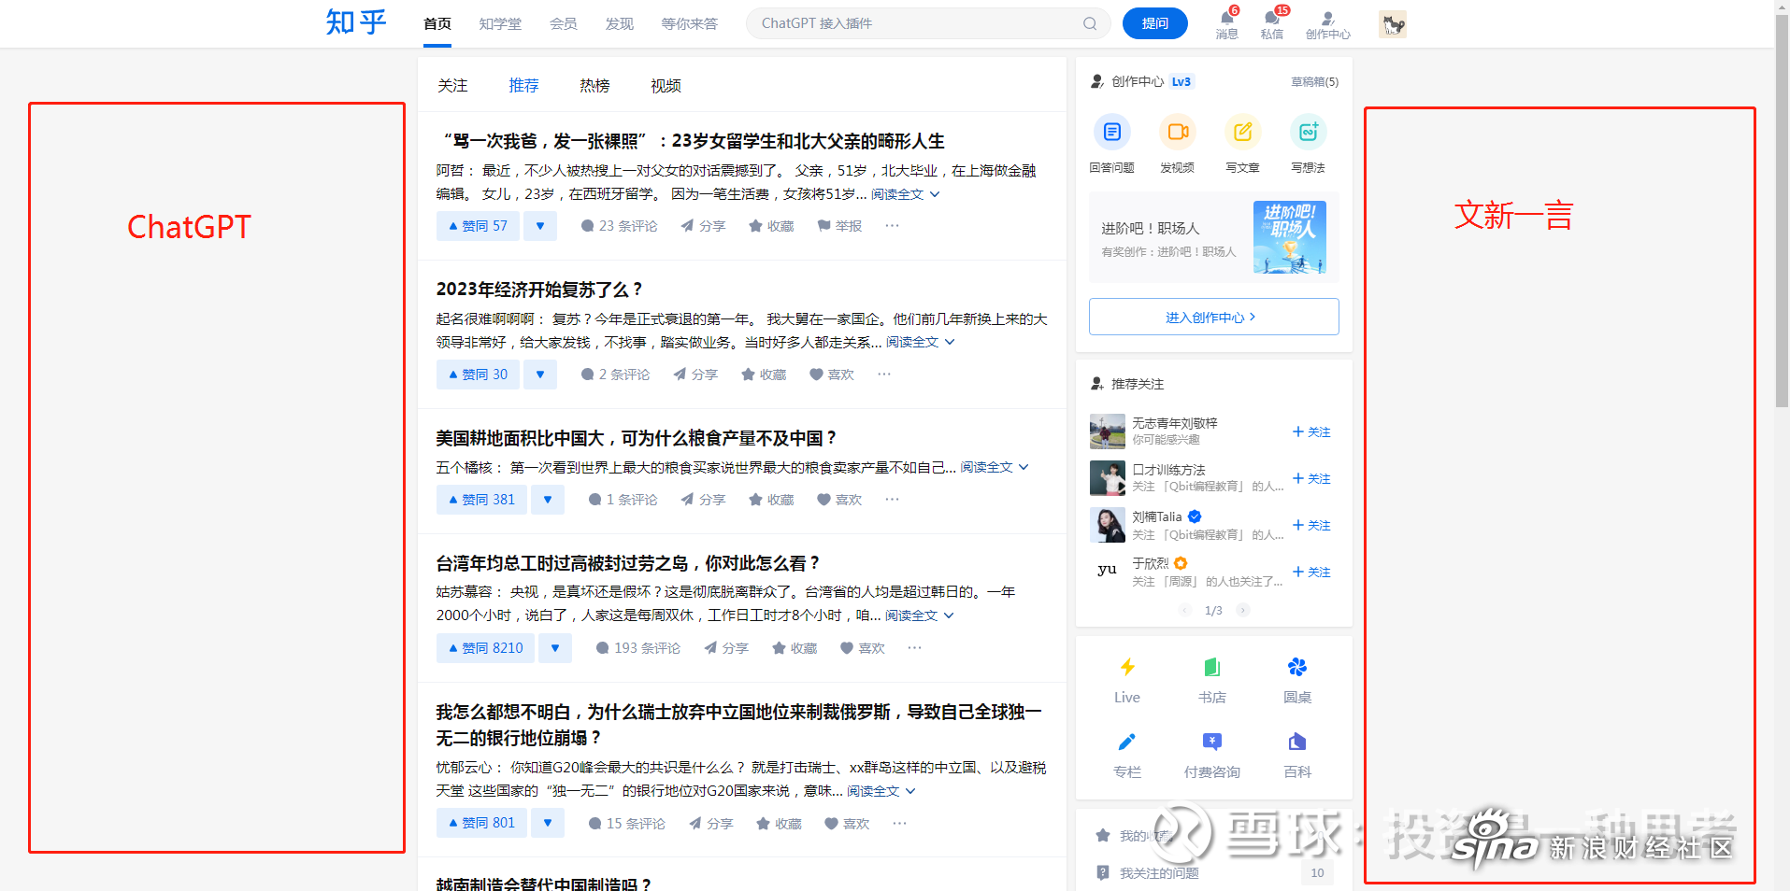Open the 私信 private messages icon
1790x891 pixels.
pos(1272,17)
